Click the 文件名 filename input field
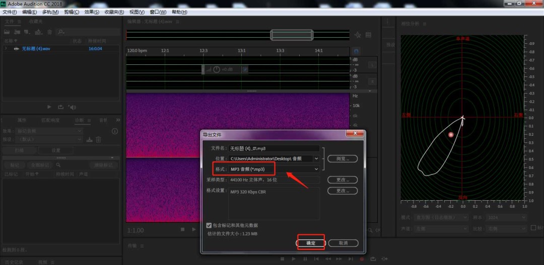This screenshot has height=265, width=544. point(274,148)
